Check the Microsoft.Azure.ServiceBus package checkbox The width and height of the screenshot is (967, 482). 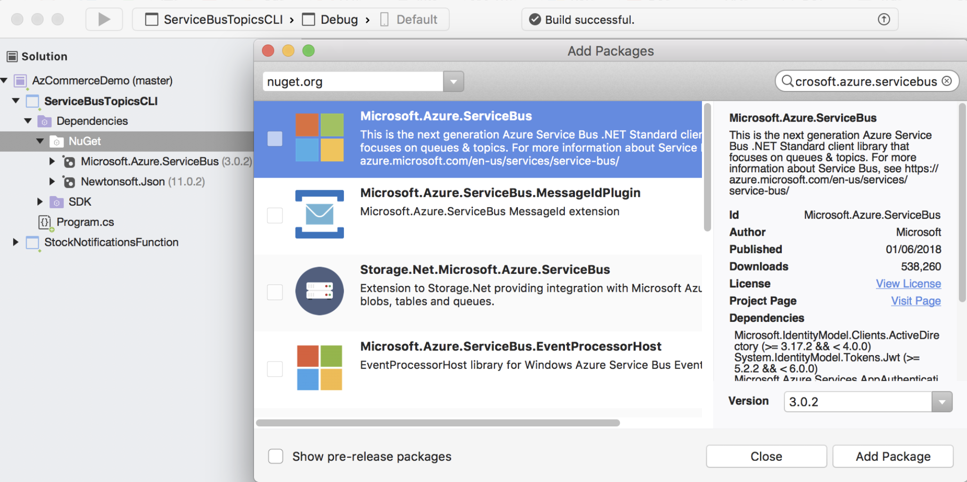(x=275, y=139)
